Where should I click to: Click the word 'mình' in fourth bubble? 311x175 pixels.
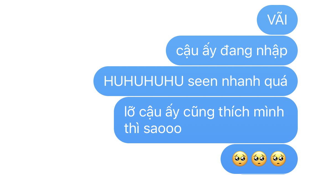tap(269, 112)
